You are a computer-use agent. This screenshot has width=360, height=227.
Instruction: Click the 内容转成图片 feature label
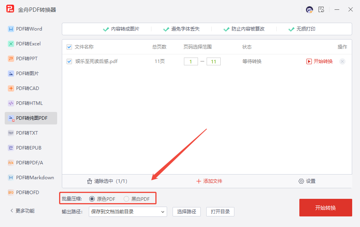[x=125, y=29]
